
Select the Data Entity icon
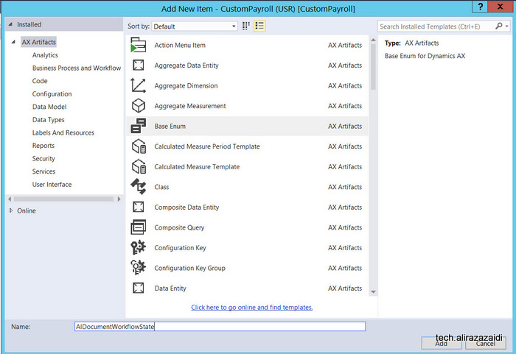(139, 288)
